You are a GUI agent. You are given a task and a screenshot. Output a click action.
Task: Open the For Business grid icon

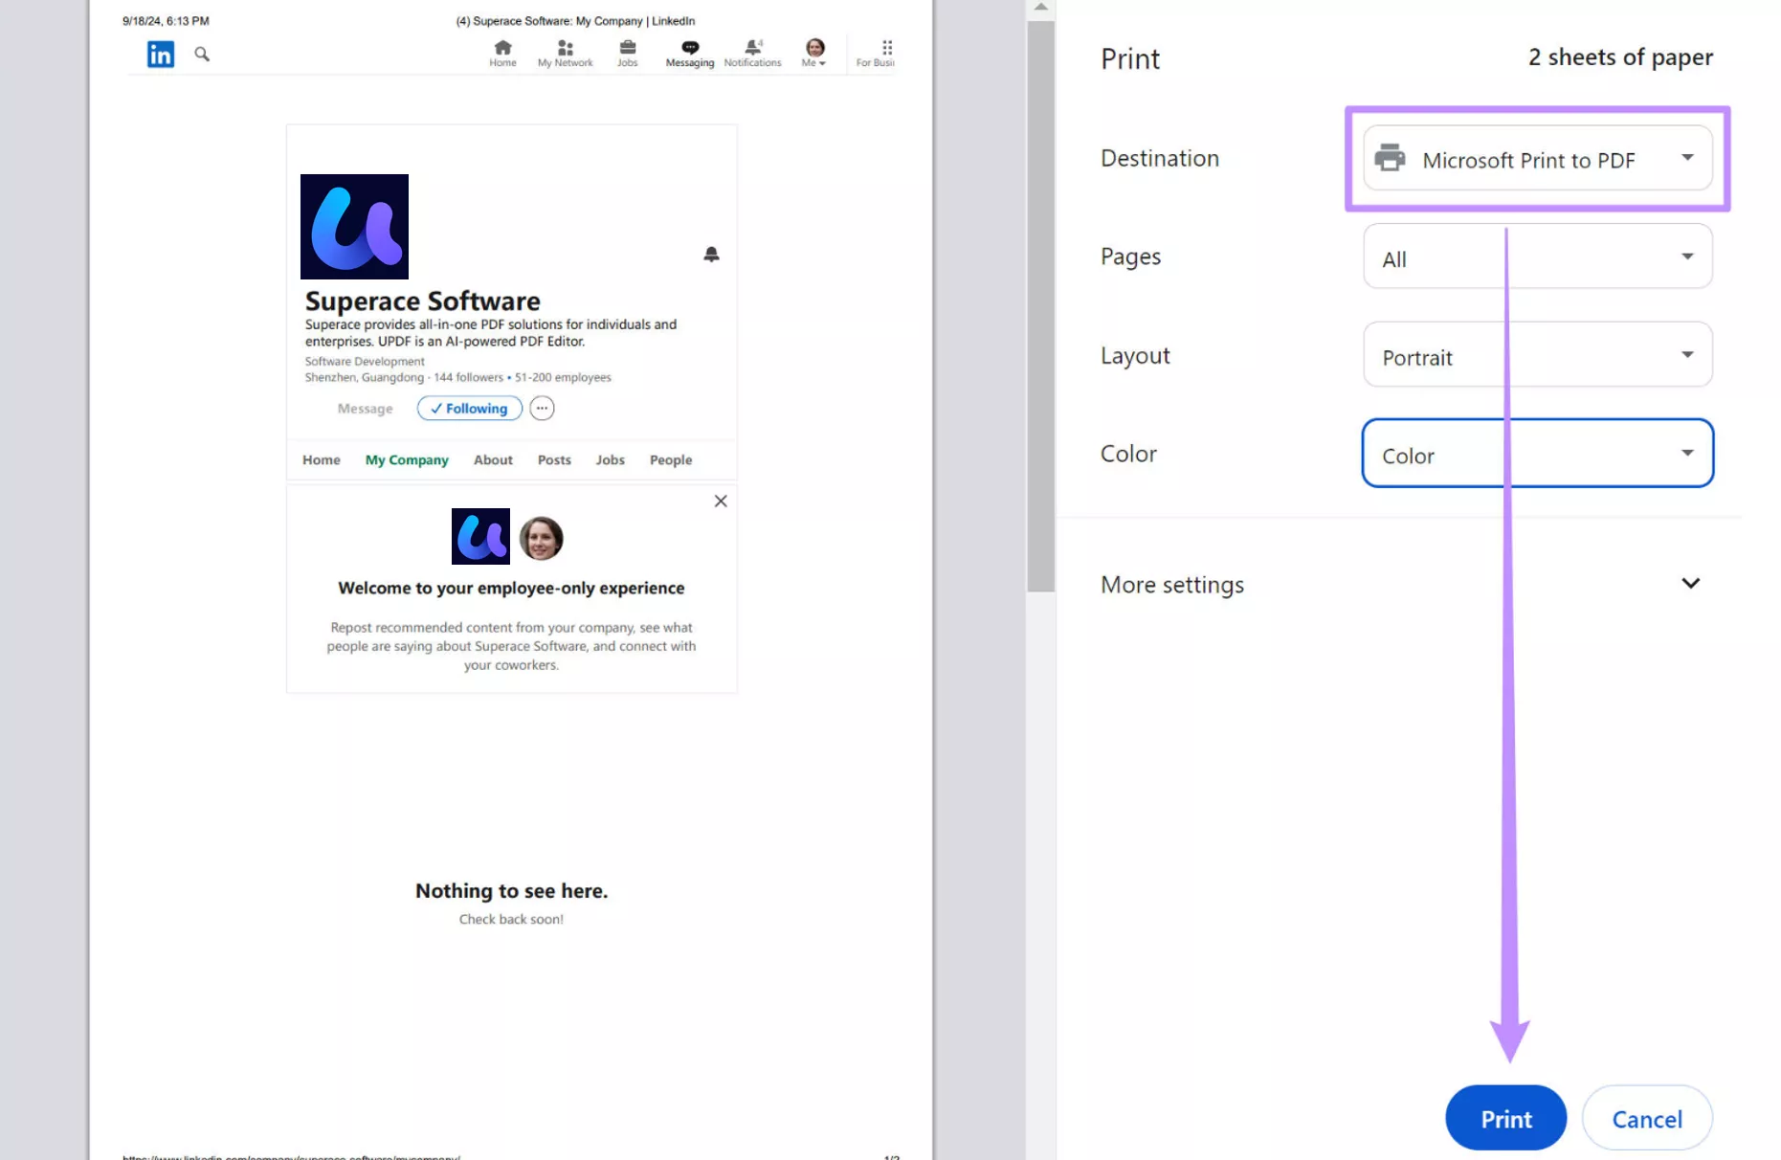click(886, 47)
